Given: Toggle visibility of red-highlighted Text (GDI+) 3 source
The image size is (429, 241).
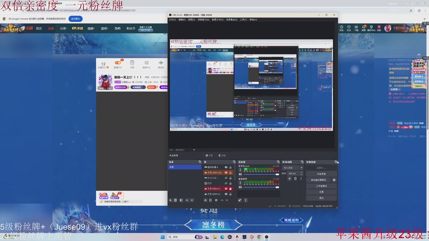Looking at the screenshot, I should pos(226,189).
